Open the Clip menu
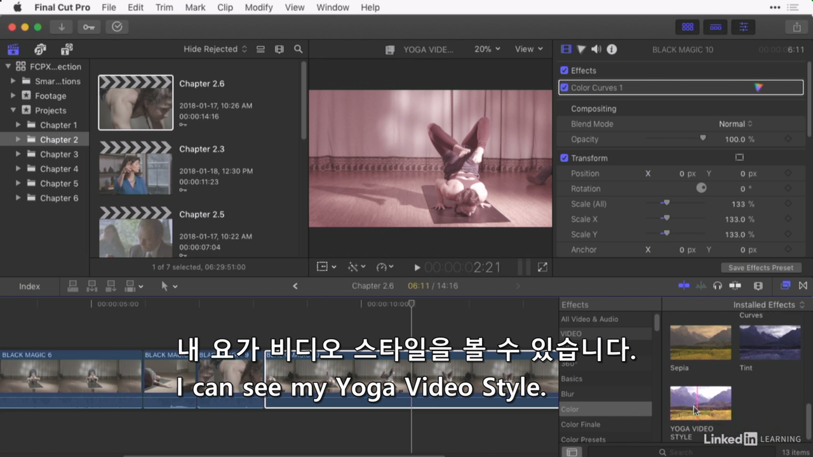The height and width of the screenshot is (457, 813). pyautogui.click(x=225, y=8)
